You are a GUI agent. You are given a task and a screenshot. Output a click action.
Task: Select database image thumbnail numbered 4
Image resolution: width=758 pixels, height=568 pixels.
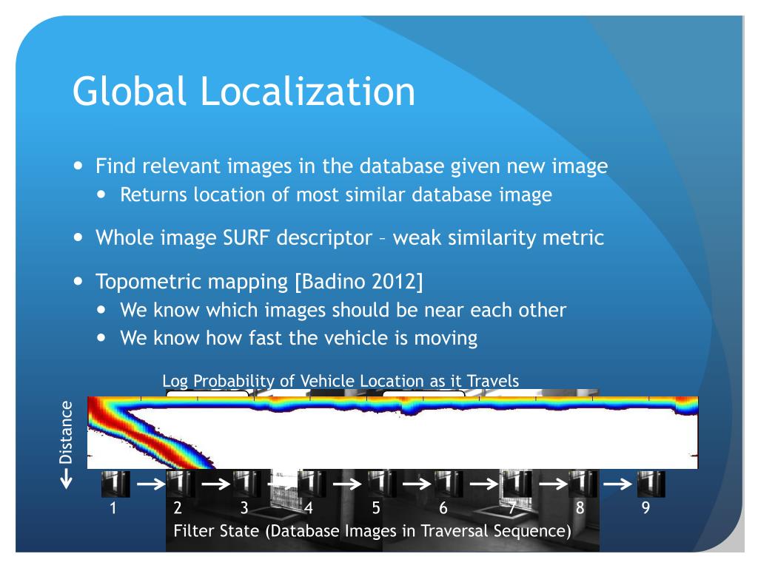coord(312,484)
